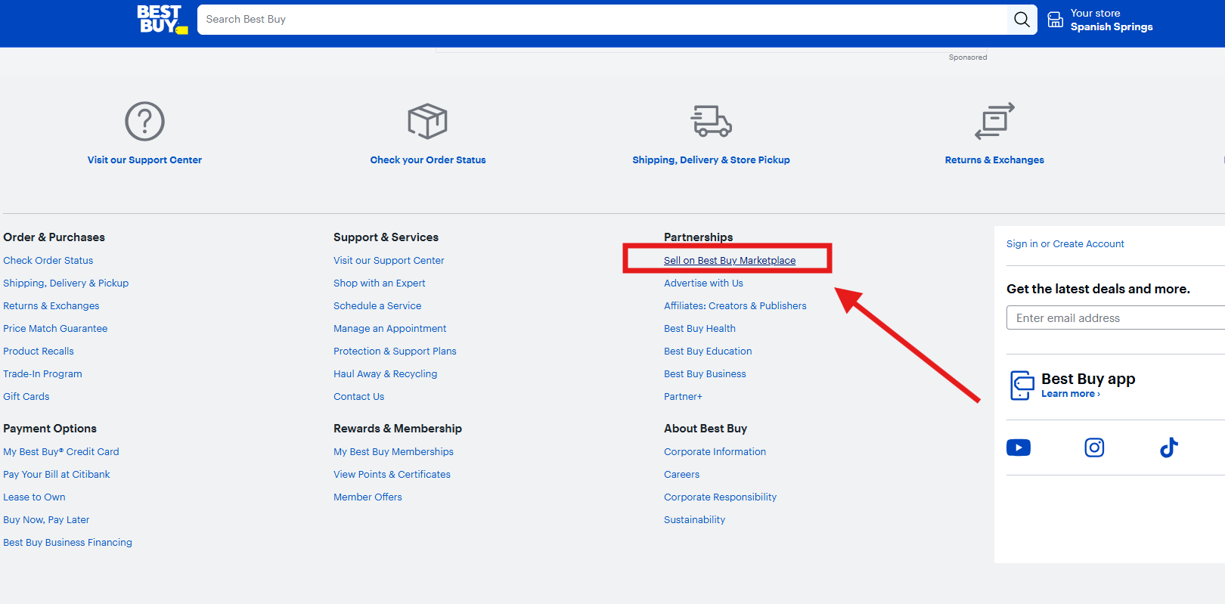
Task: Click the shipping delivery truck icon
Action: [711, 121]
